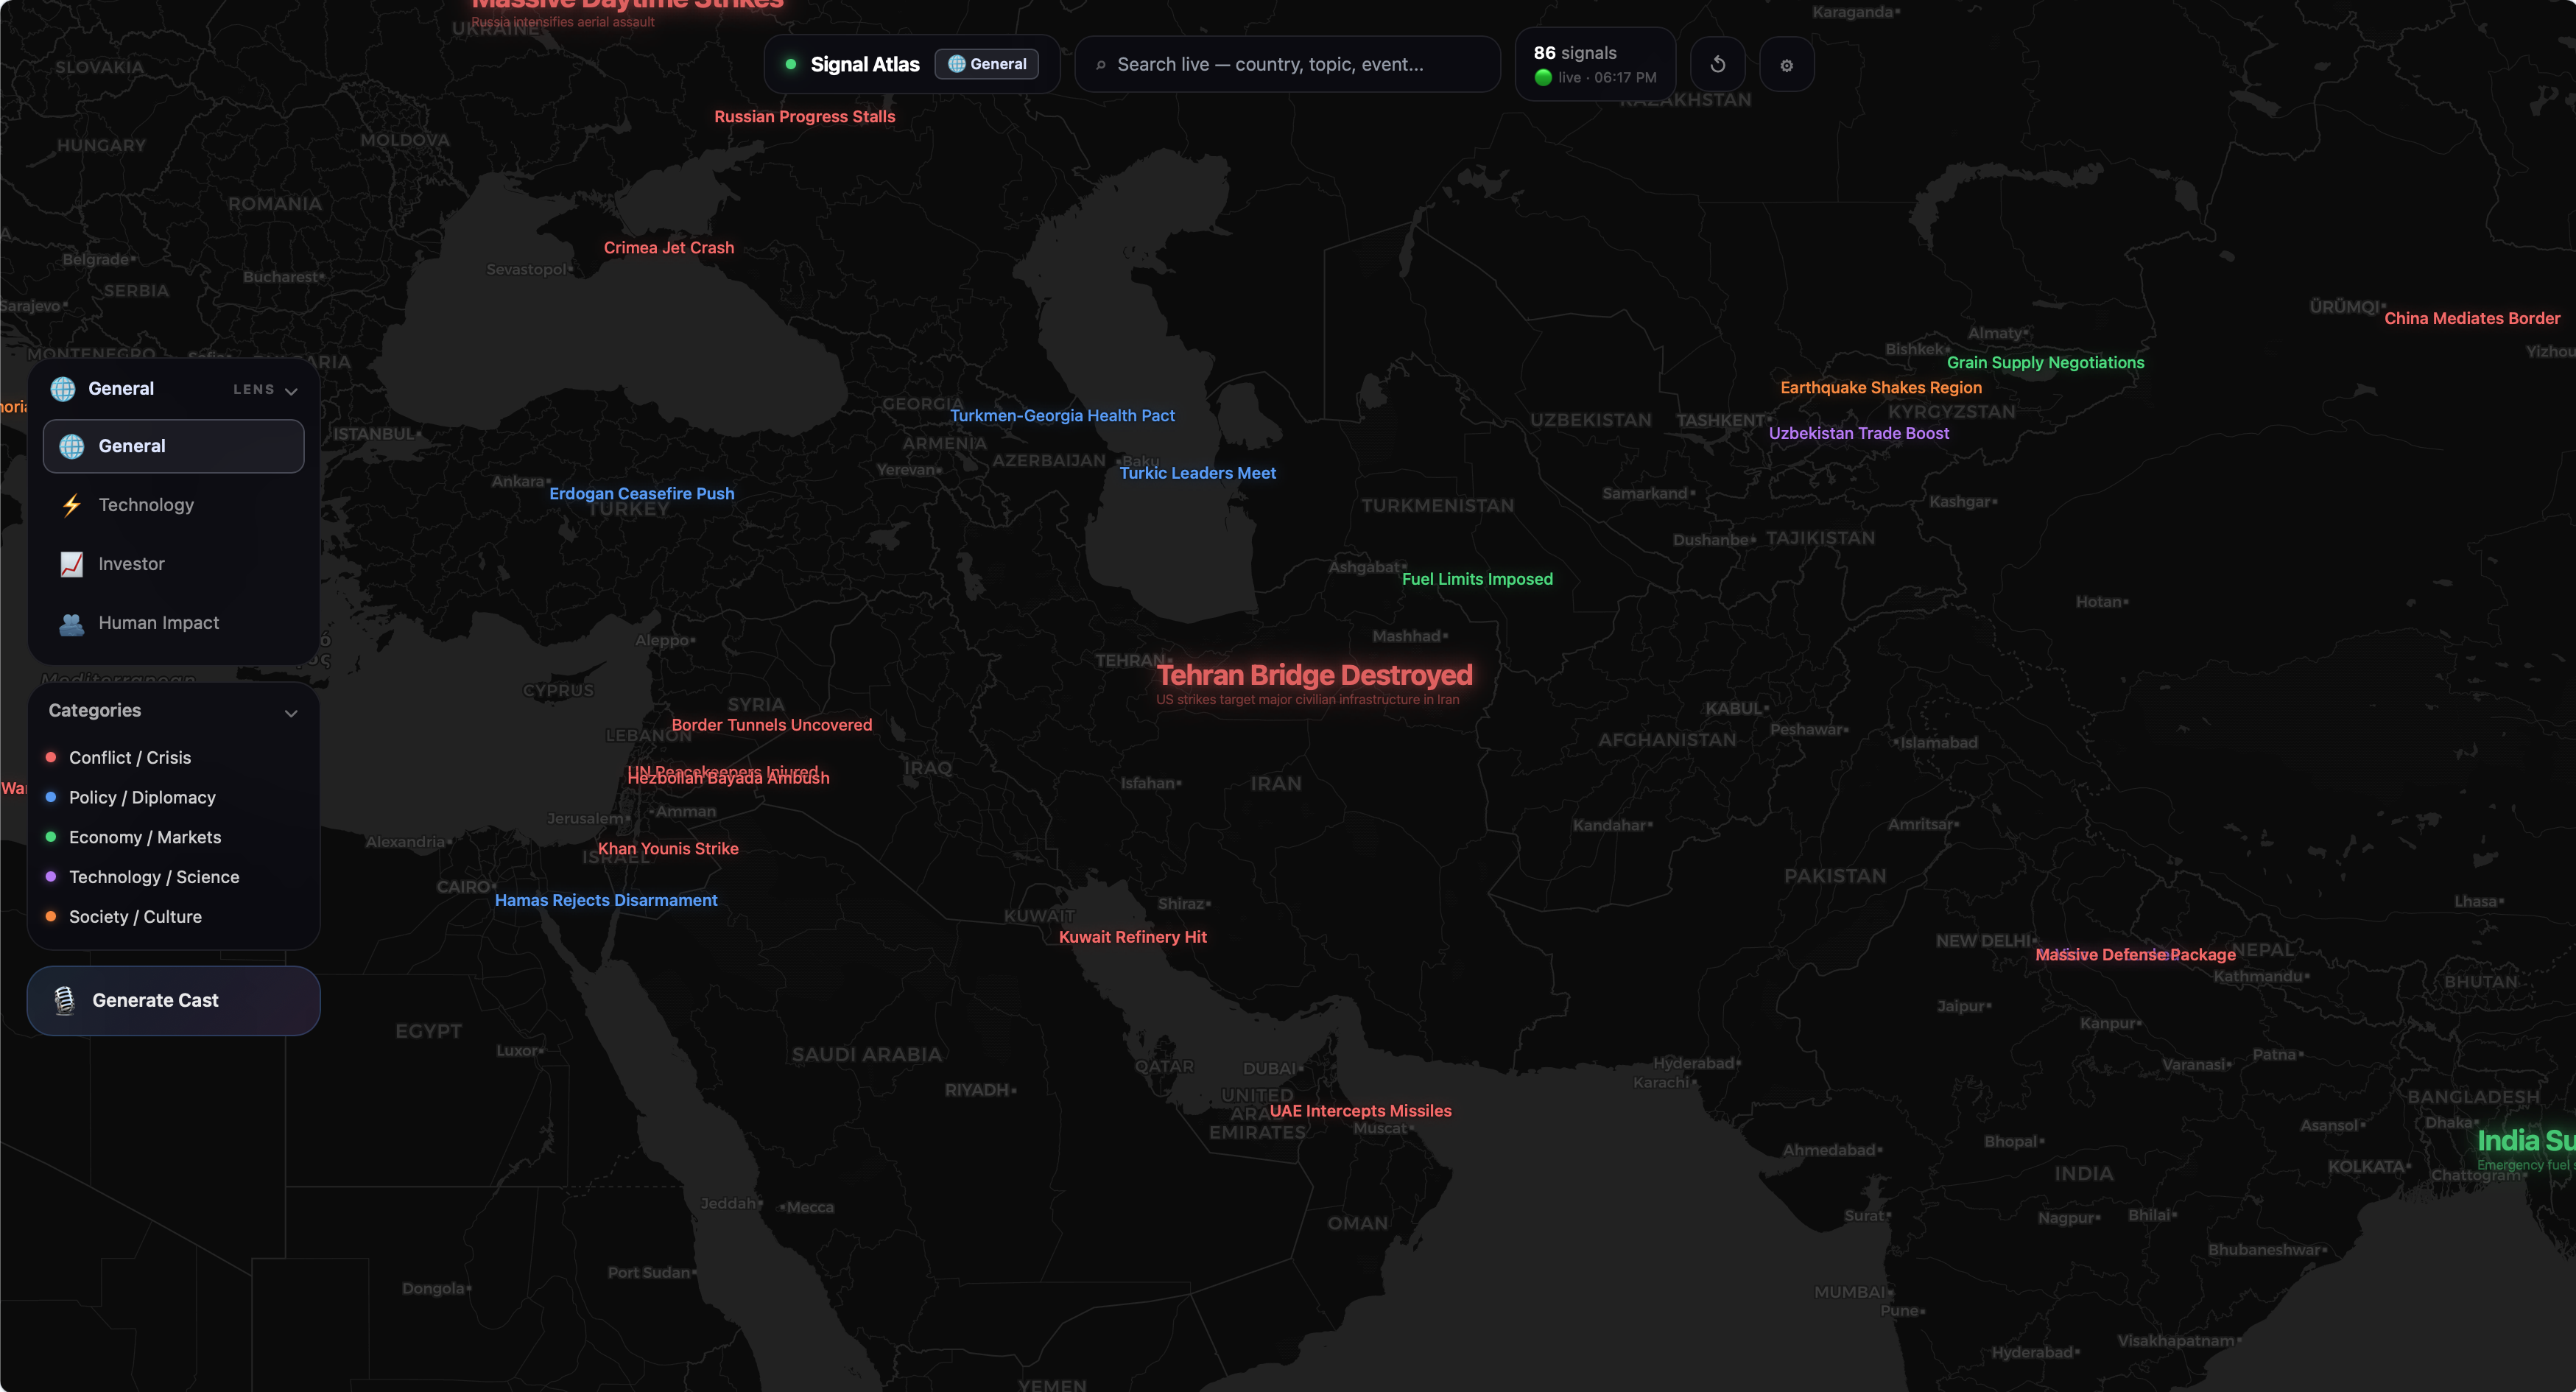Focus the Search live input field
2576x1392 pixels.
pyautogui.click(x=1290, y=65)
